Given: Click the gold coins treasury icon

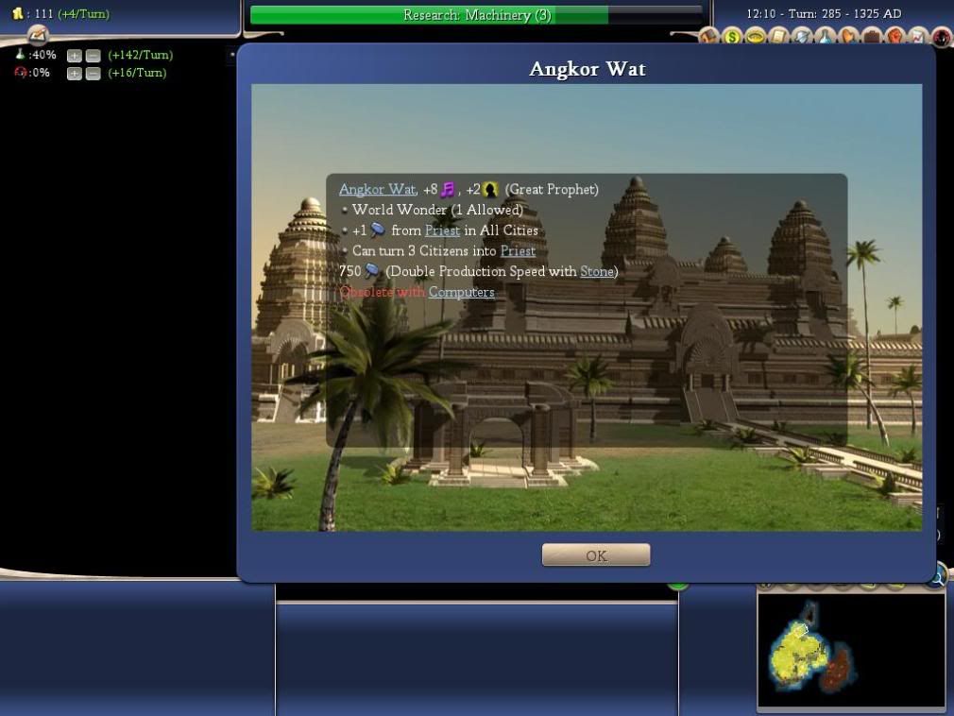Looking at the screenshot, I should click(x=18, y=13).
